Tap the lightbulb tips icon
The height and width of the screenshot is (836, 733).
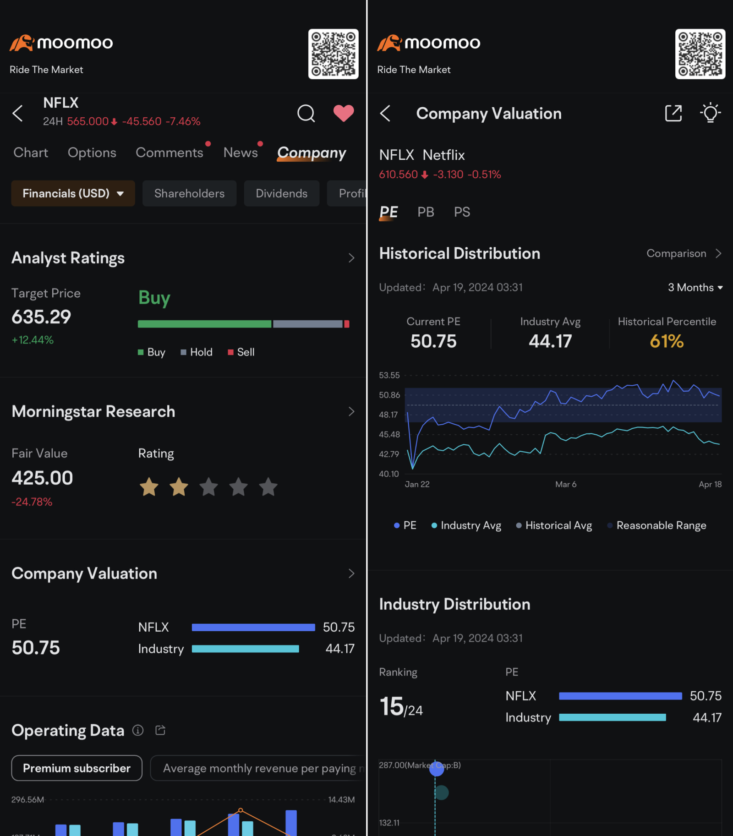711,112
